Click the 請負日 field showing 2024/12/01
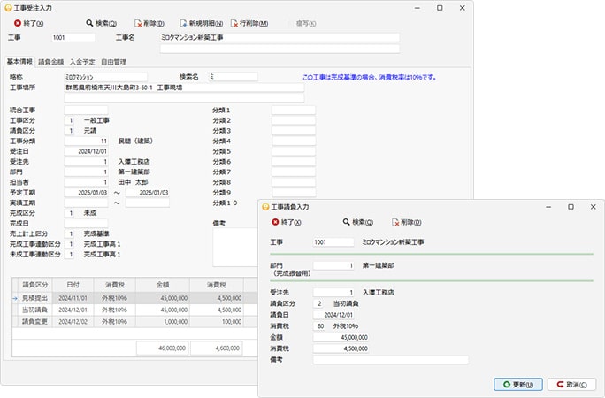This screenshot has height=398, width=605. [x=333, y=315]
